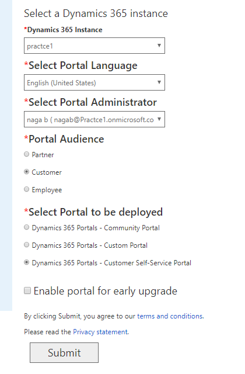Open the Dynamics 365 Instance dropdown showing practce1
Image resolution: width=245 pixels, height=374 pixels.
[x=94, y=46]
